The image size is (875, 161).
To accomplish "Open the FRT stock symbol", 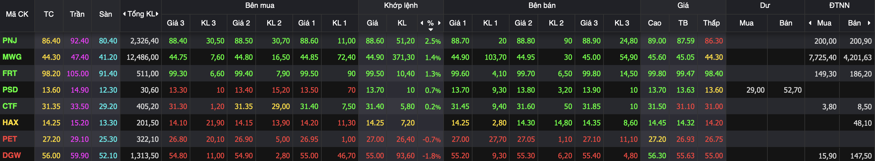I will point(10,74).
